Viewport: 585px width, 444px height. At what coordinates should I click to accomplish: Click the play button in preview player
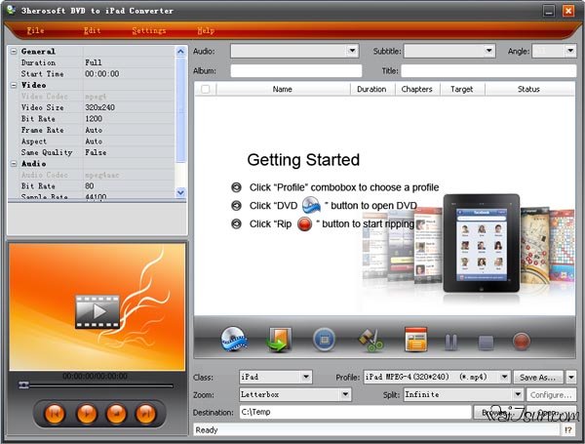click(x=87, y=414)
